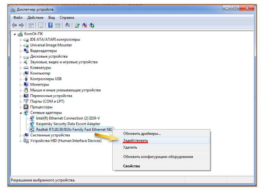Click the uninstall device icon with red X
Image resolution: width=262 pixels, height=191 pixels.
pyautogui.click(x=84, y=25)
